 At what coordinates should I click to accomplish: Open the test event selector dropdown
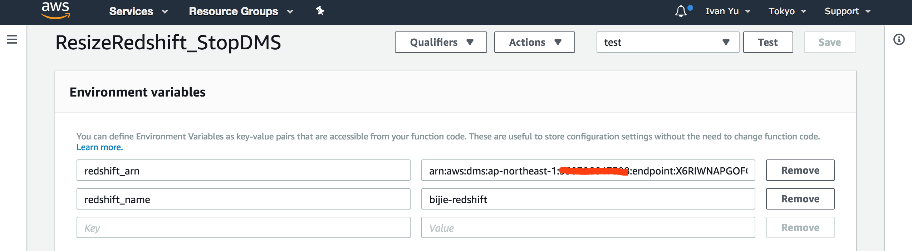click(x=668, y=42)
